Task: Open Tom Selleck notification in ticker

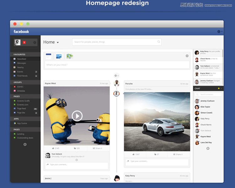Action: (208, 67)
